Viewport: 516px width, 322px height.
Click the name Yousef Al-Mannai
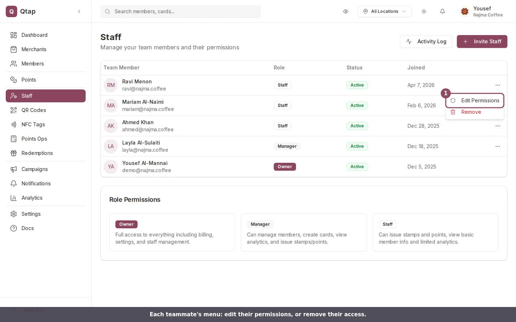[145, 163]
